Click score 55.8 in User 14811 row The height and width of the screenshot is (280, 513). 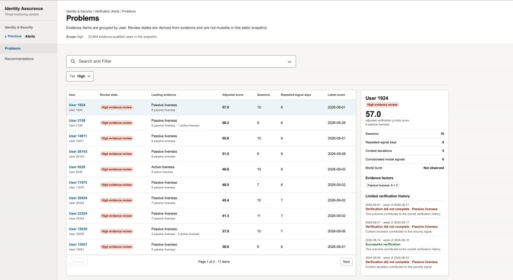click(225, 138)
